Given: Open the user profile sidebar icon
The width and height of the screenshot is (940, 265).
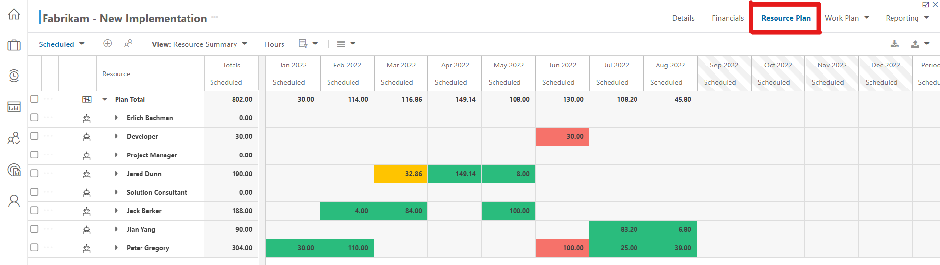Looking at the screenshot, I should click(14, 201).
